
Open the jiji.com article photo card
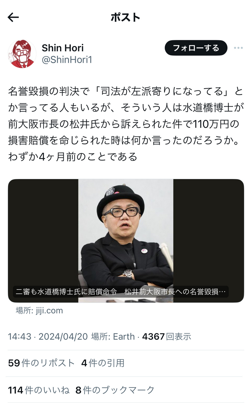pyautogui.click(x=126, y=241)
